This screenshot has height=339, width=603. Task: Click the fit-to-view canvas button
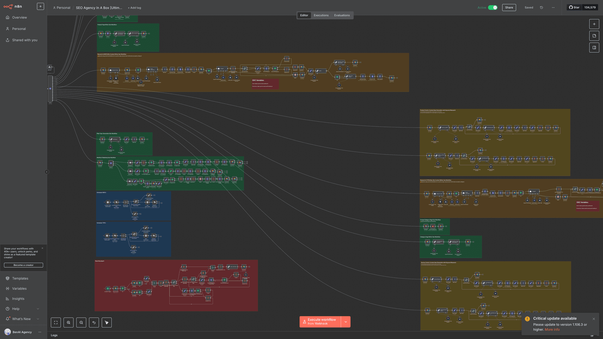tap(56, 322)
